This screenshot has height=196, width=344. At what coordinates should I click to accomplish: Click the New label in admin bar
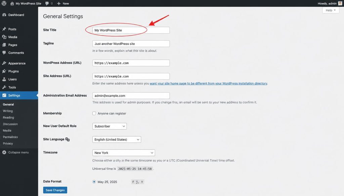click(x=66, y=3)
